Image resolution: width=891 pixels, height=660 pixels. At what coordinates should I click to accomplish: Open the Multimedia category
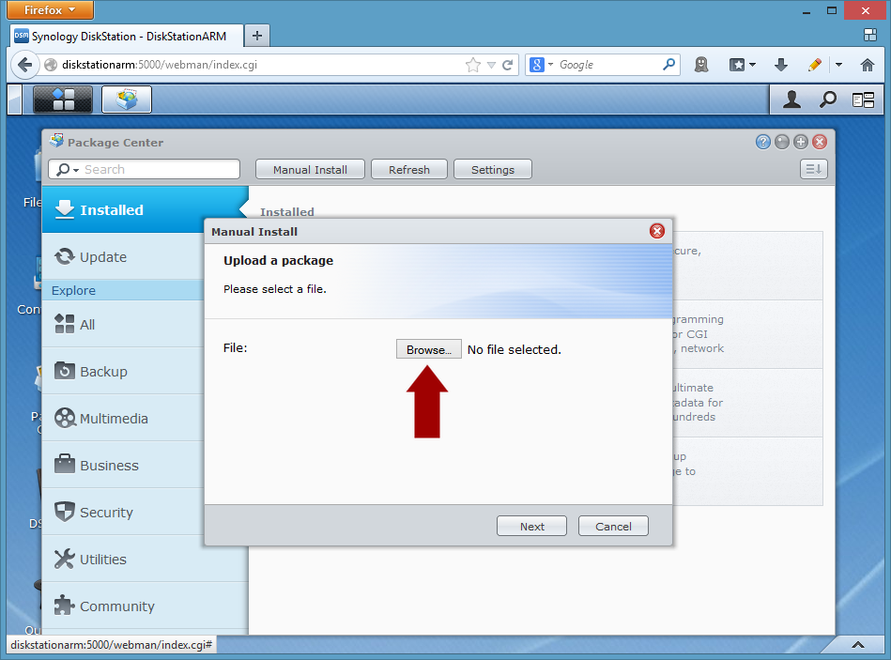pyautogui.click(x=123, y=419)
